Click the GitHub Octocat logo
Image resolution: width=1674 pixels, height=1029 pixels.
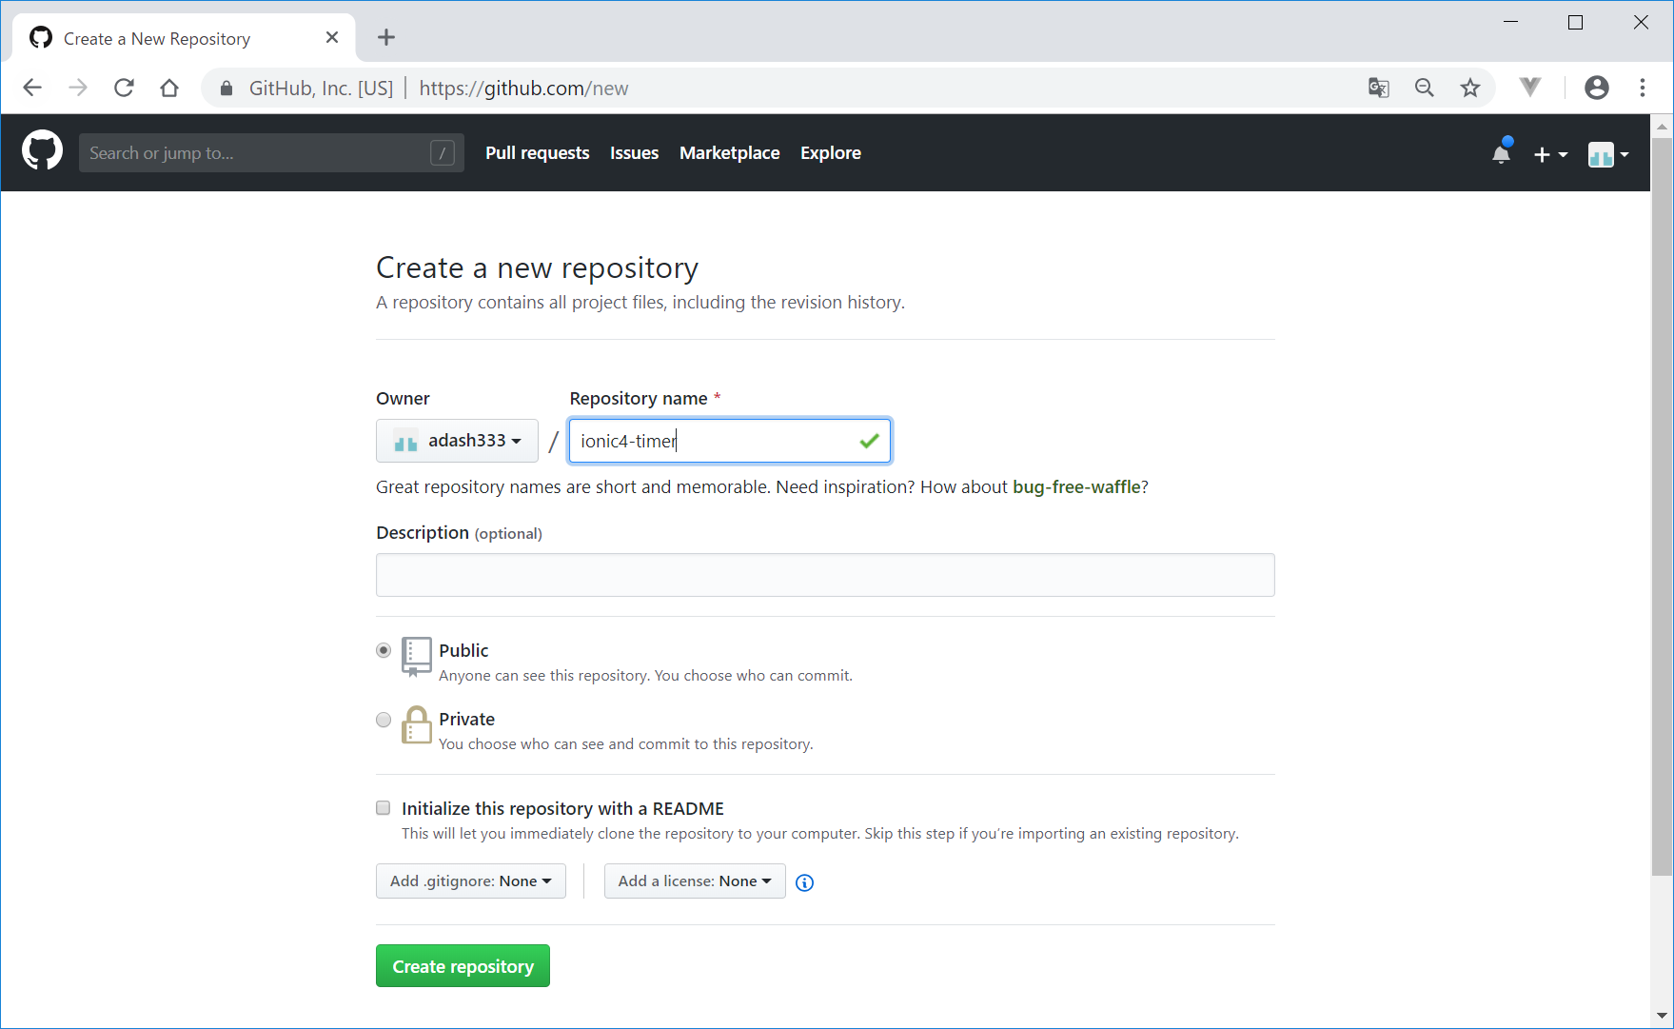click(x=42, y=152)
